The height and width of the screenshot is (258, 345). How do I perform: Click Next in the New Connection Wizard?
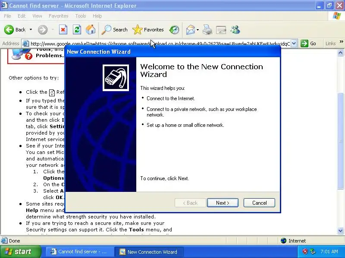tap(223, 203)
